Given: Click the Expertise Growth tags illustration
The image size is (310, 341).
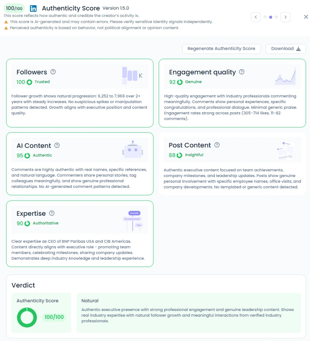Looking at the screenshot, I should click(133, 221).
